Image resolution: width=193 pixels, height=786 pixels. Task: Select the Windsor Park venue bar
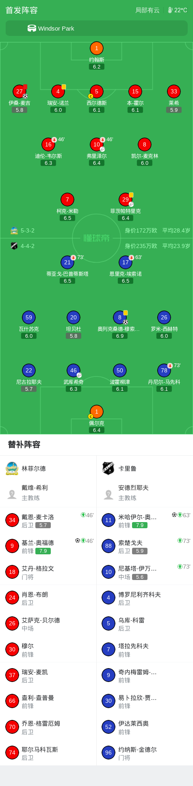point(97,28)
